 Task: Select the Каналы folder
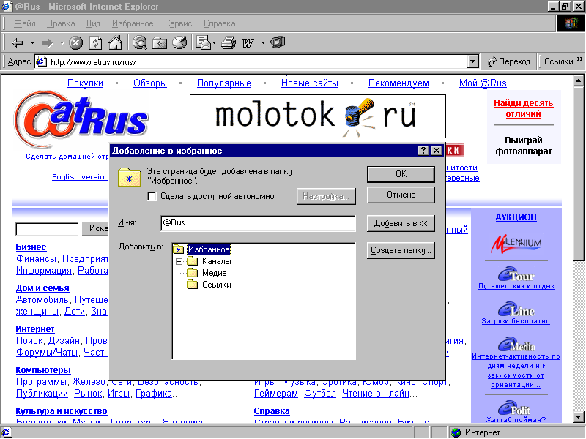[216, 261]
